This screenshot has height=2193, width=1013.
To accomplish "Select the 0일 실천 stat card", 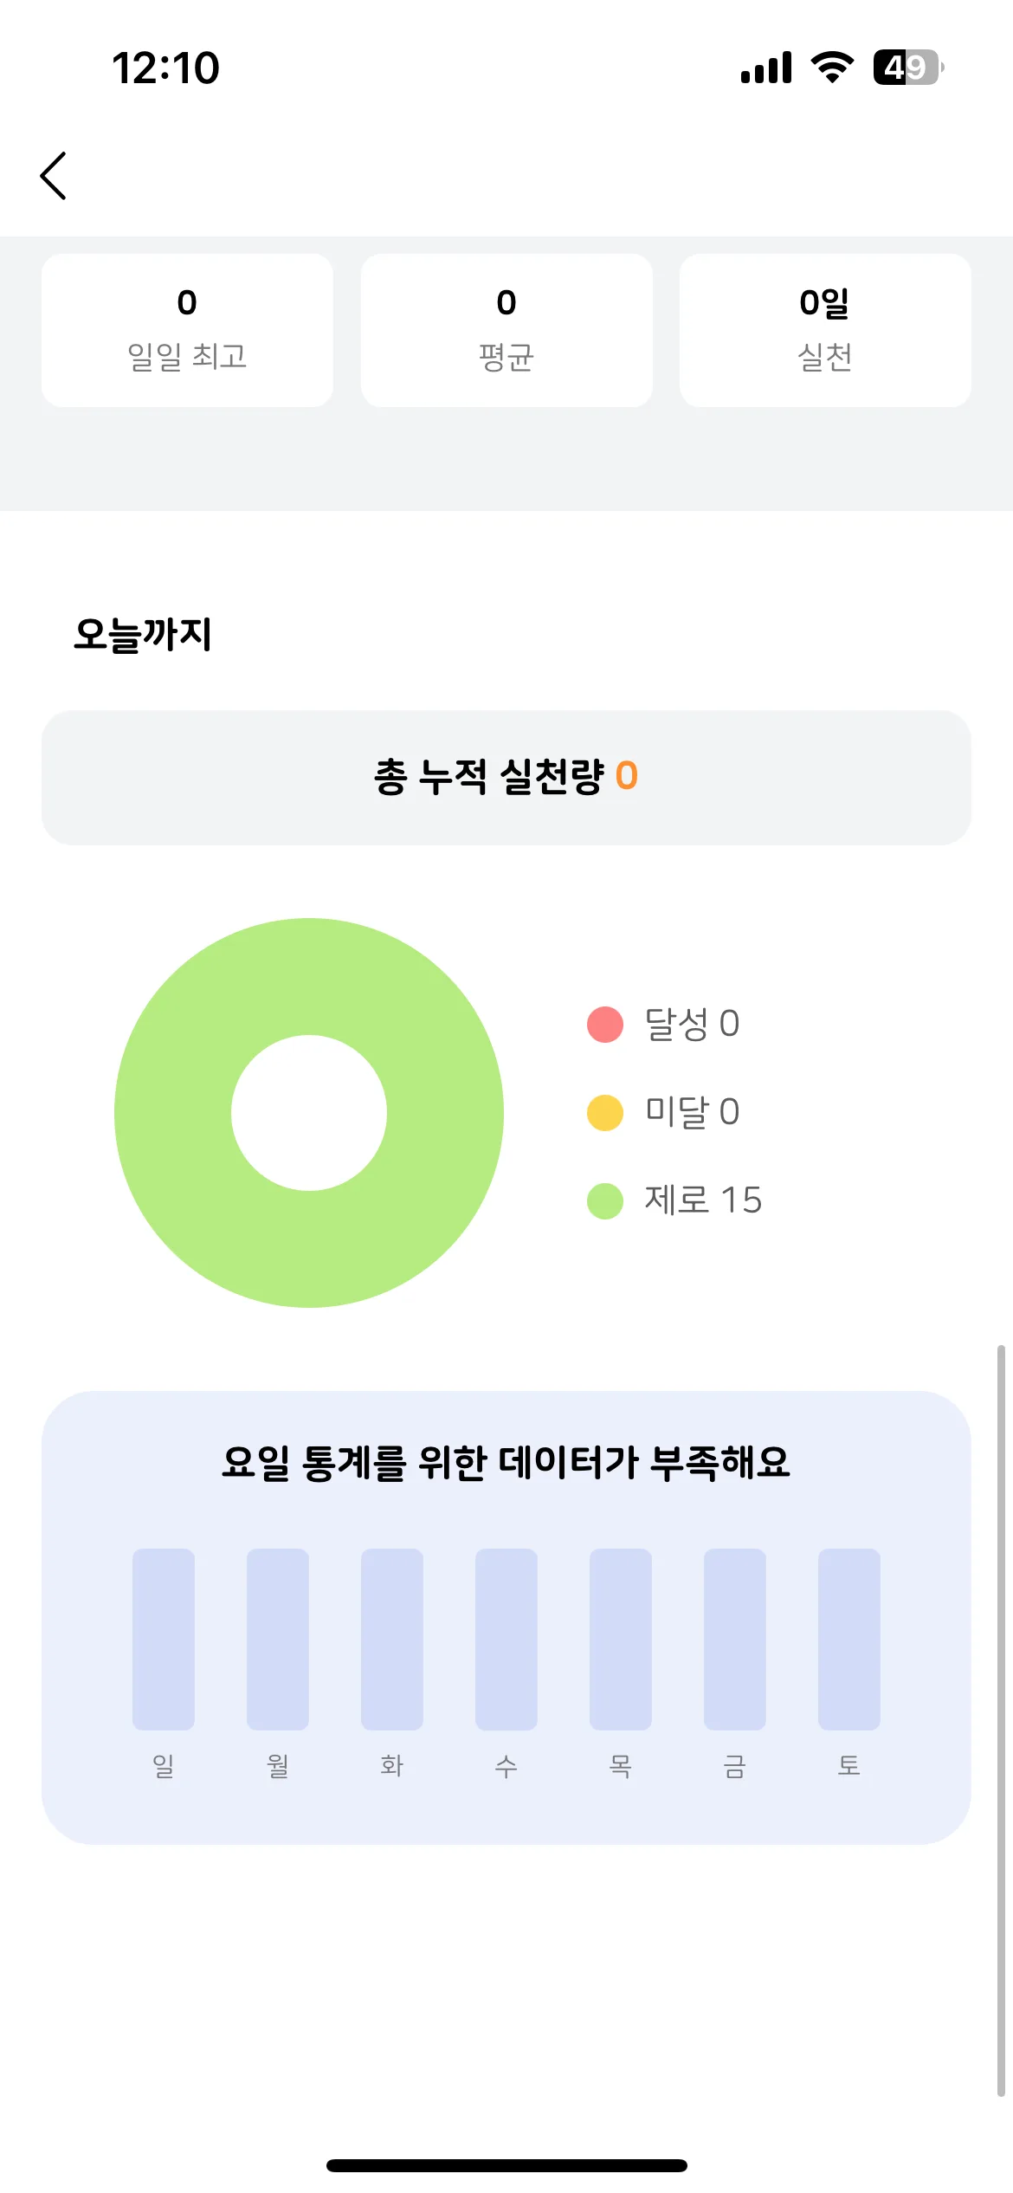I will click(x=825, y=330).
